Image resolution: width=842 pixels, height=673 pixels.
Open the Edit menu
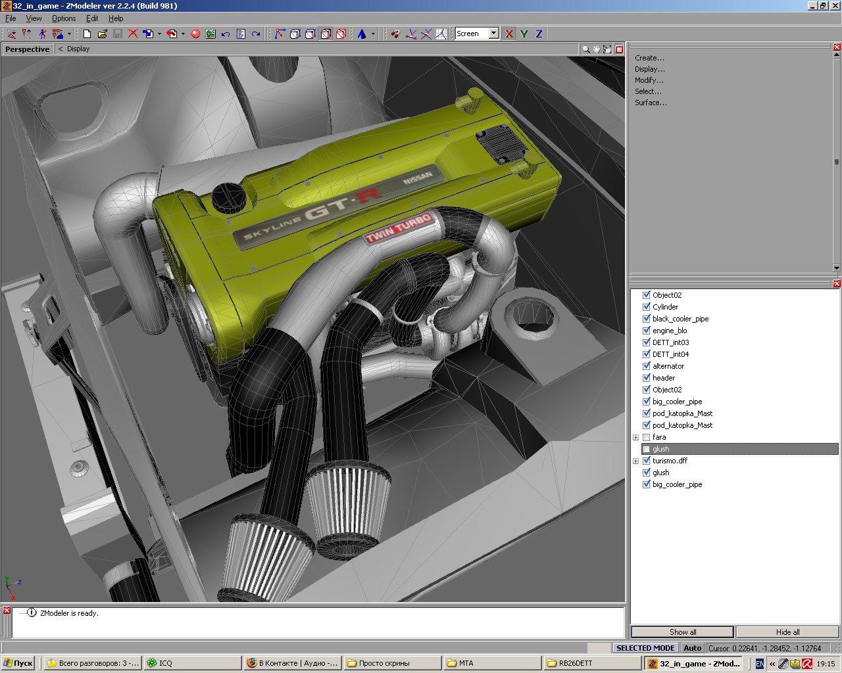[x=92, y=18]
